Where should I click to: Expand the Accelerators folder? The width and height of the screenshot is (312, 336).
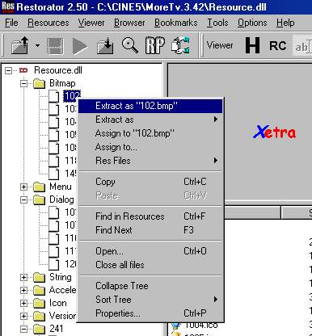tap(24, 290)
